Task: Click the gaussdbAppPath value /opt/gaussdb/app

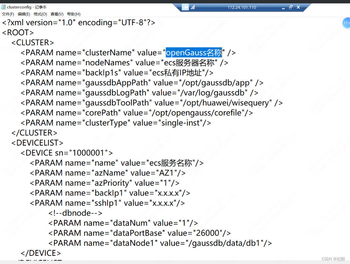Action: pyautogui.click(x=216, y=83)
